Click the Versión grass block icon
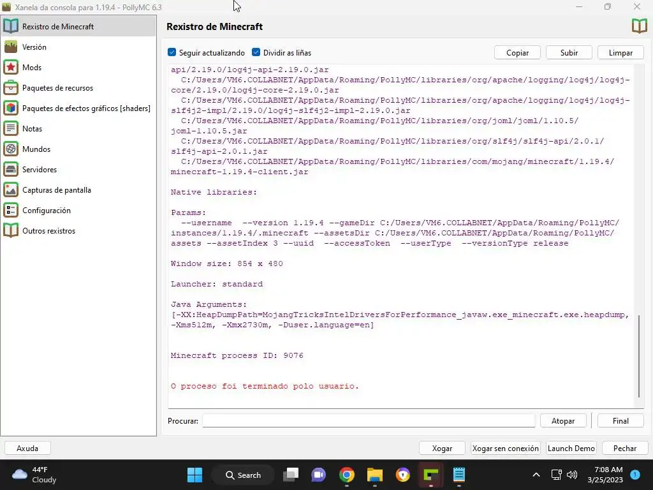The height and width of the screenshot is (490, 653). point(11,47)
